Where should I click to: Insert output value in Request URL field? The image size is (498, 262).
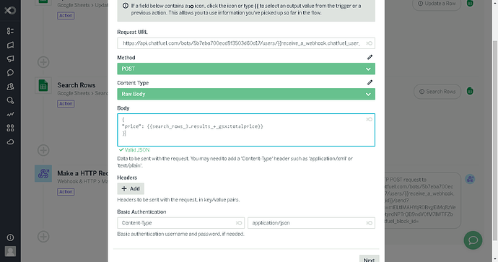(x=369, y=43)
